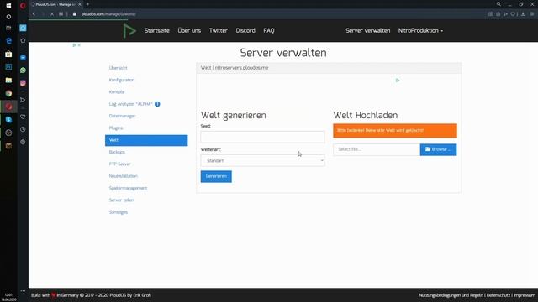Viewport: 538px width, 302px height.
Task: Open a new browser tab with plus
Action: tap(87, 4)
